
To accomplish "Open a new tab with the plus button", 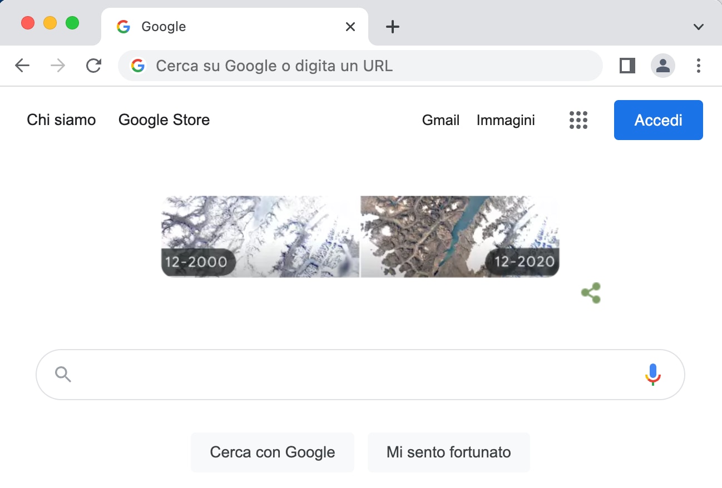I will [393, 27].
